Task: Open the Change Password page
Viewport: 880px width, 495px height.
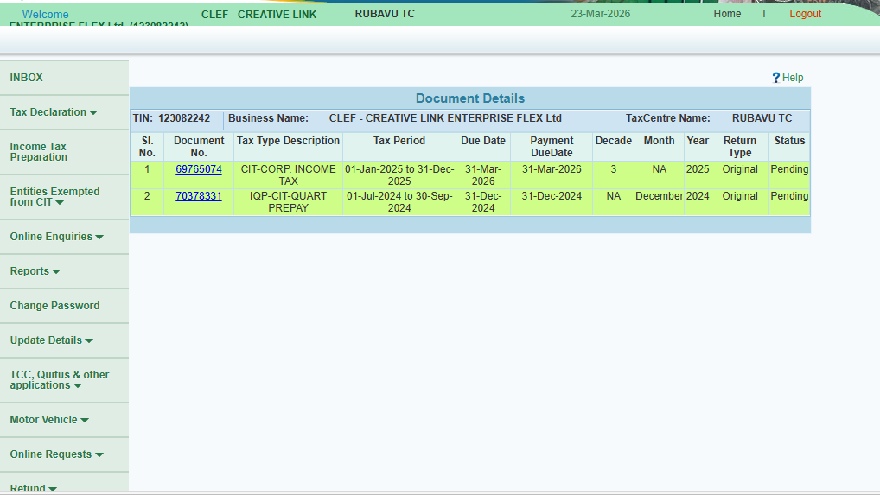Action: (x=54, y=306)
